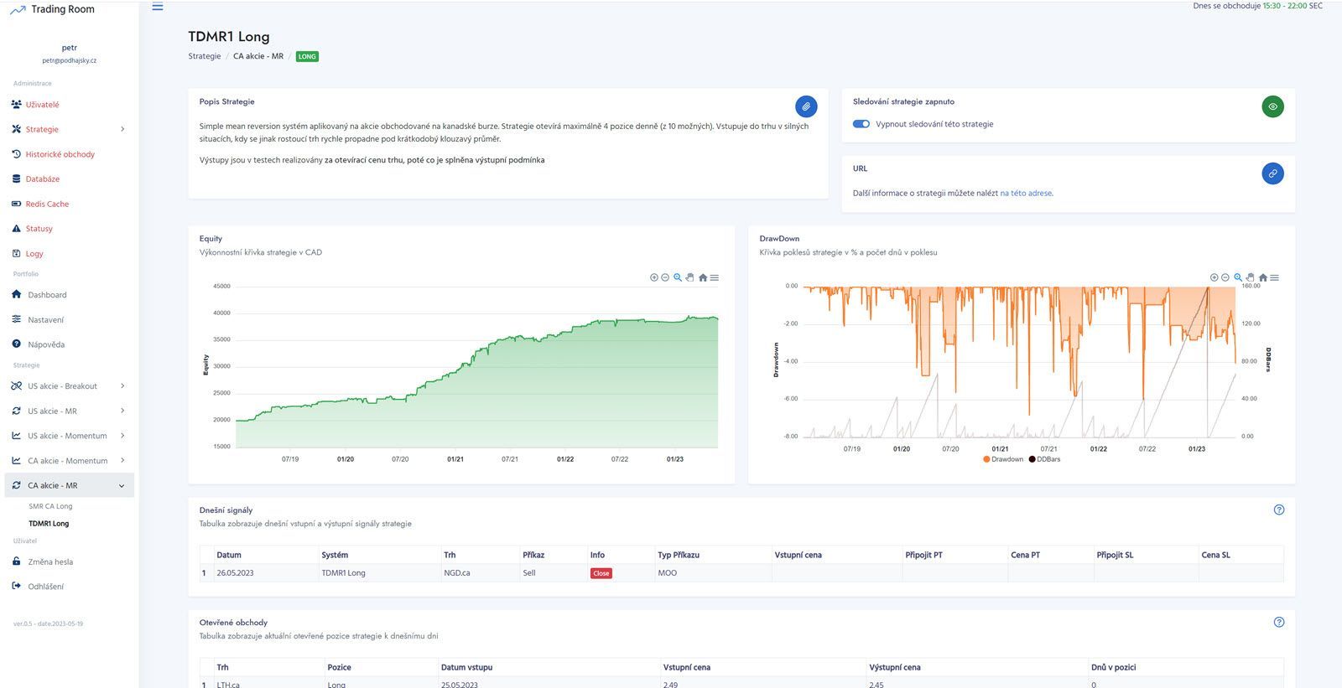Screen dimensions: 1342x688
Task: Expand the Strategie admin submenu
Action: 67,129
